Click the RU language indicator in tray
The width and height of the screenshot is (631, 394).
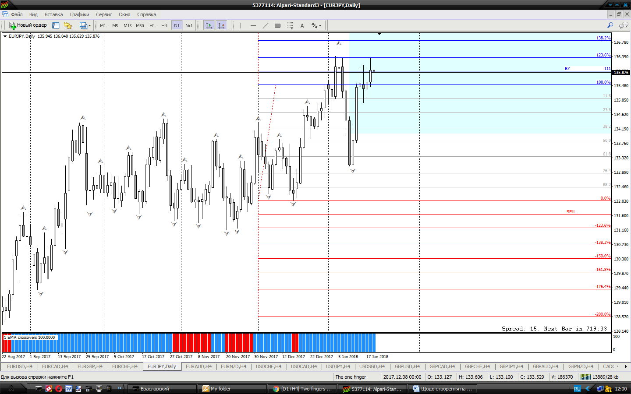click(x=577, y=389)
